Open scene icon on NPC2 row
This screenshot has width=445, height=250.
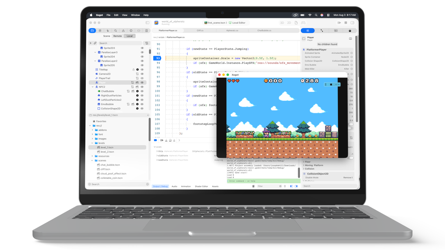point(137,87)
